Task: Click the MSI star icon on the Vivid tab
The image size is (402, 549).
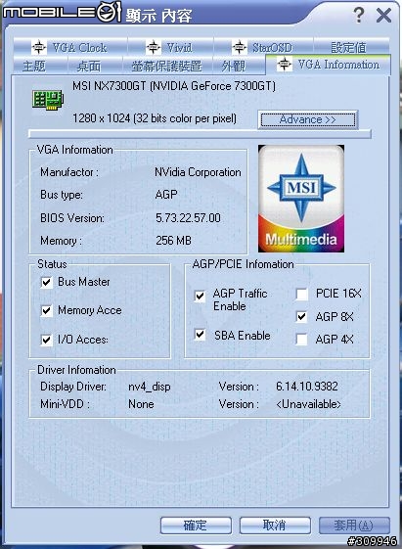Action: point(154,47)
